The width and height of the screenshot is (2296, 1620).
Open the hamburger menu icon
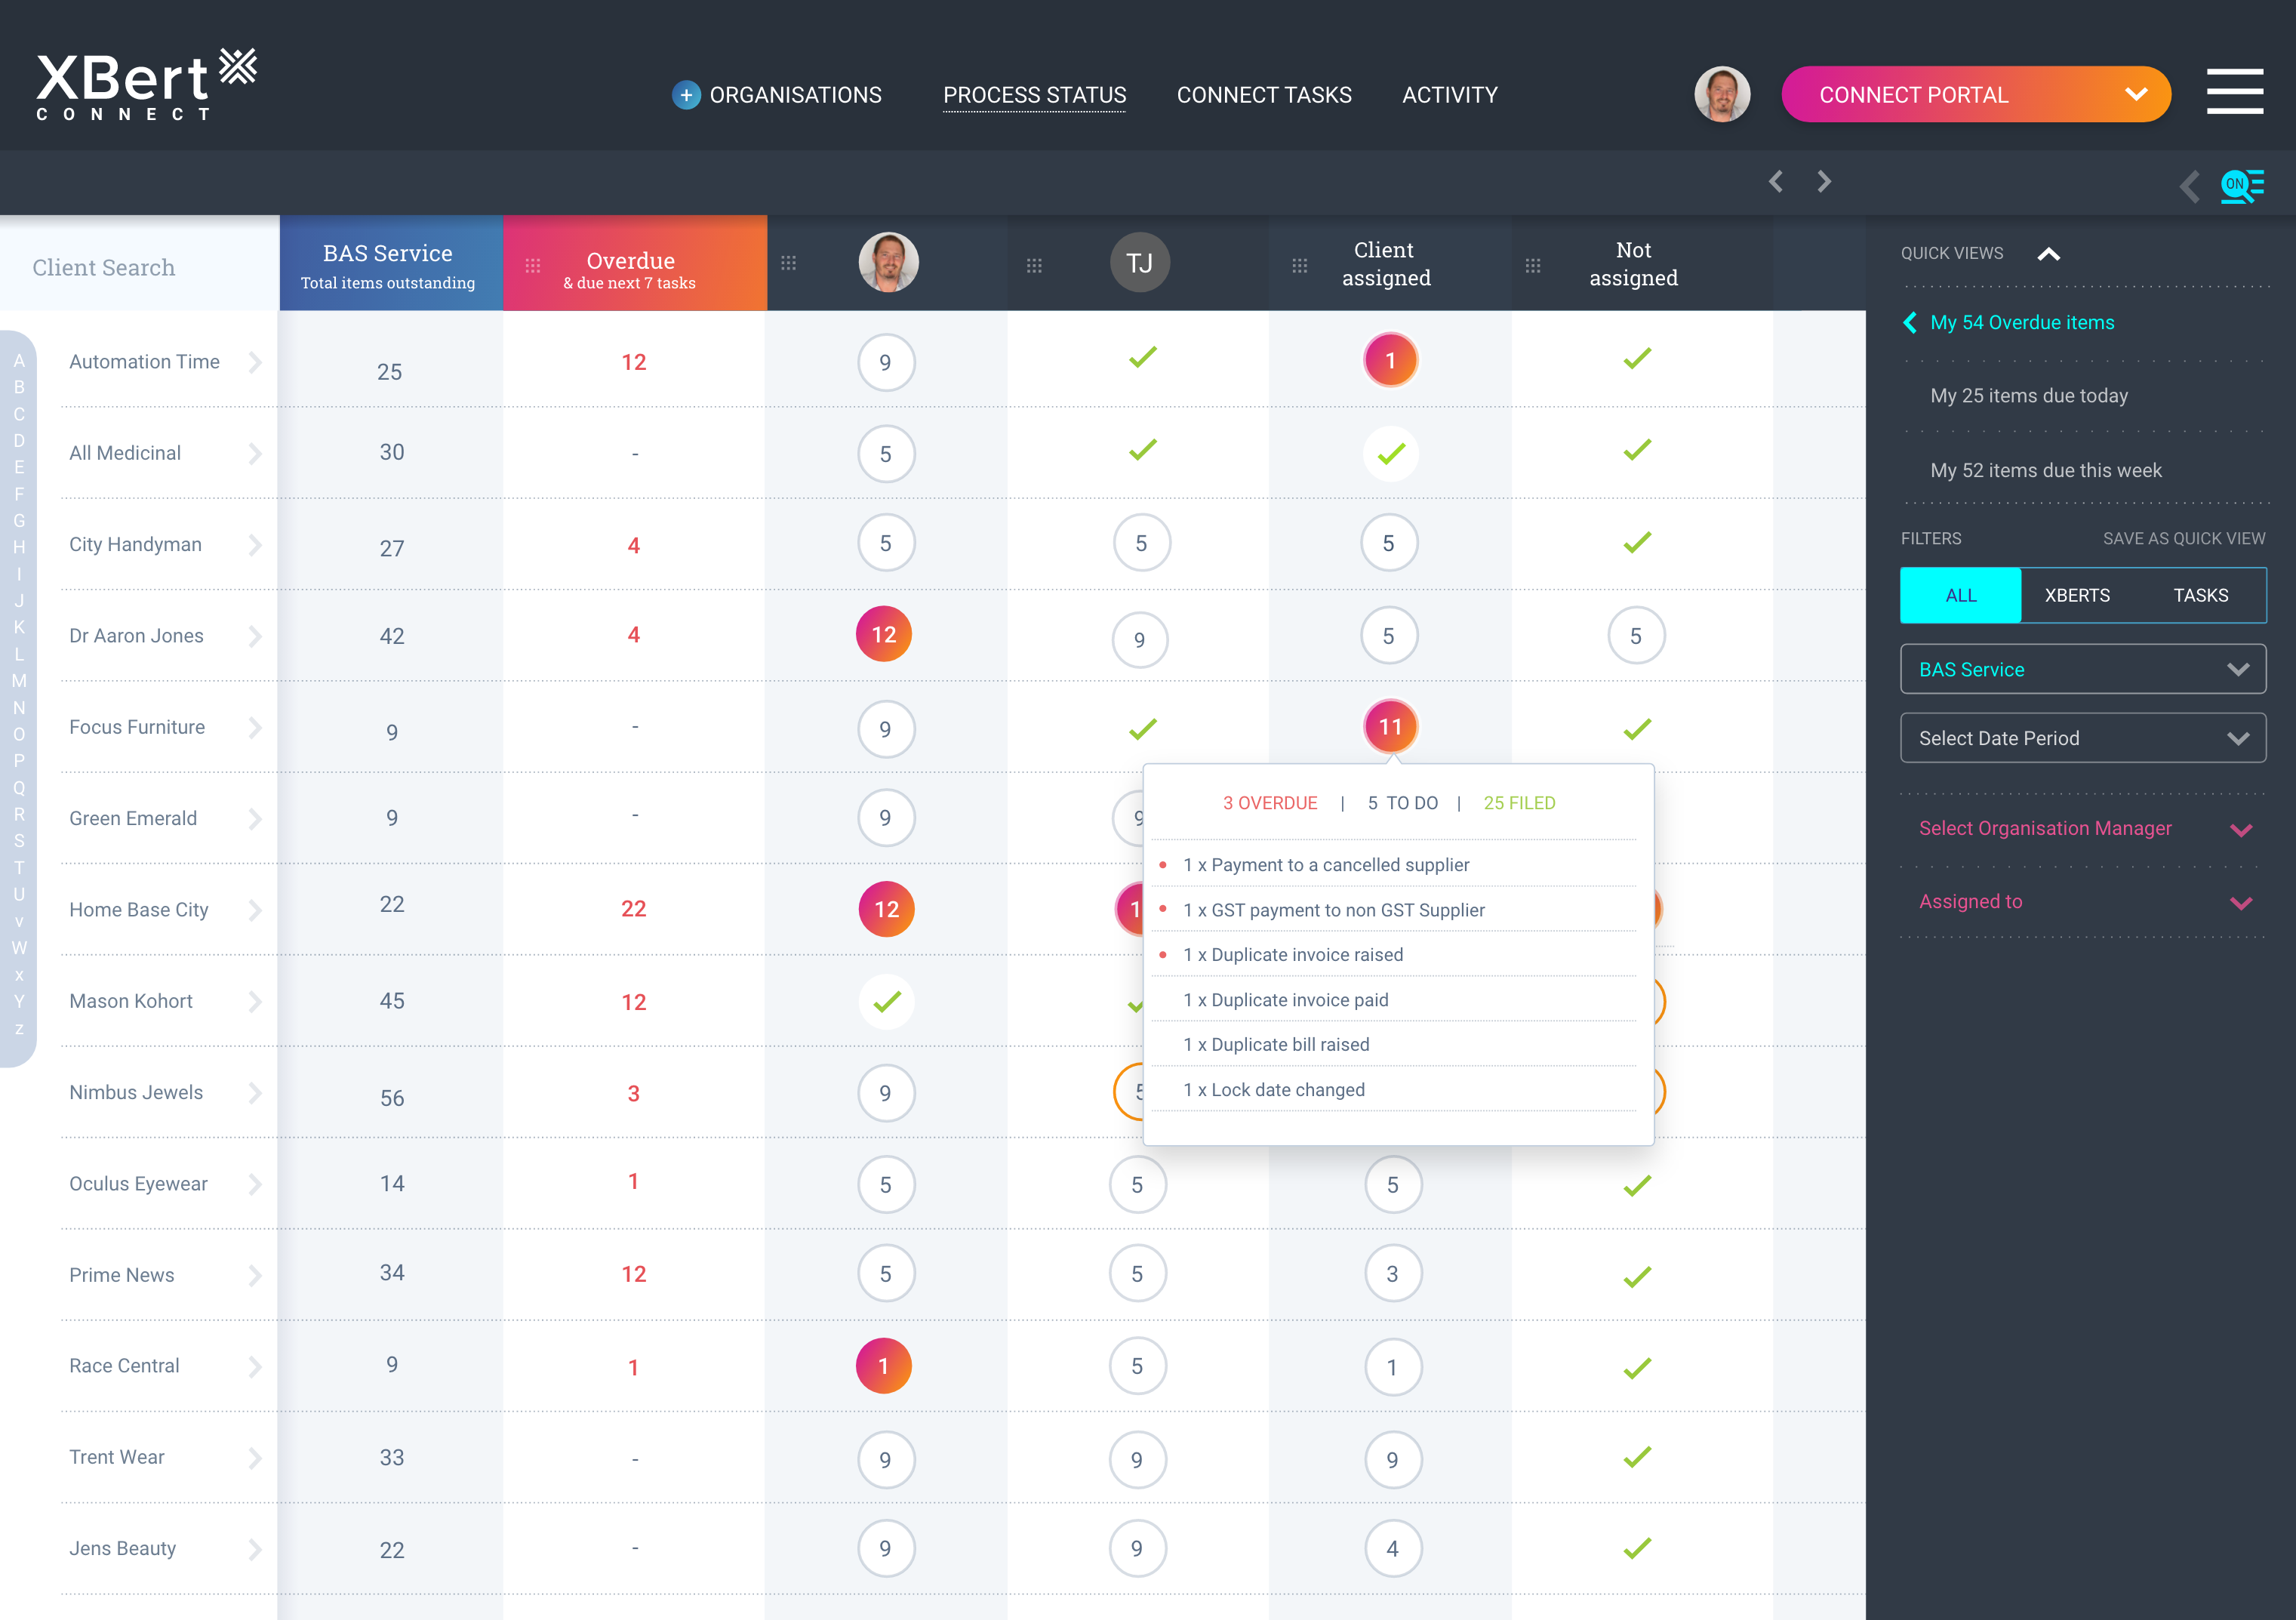pos(2234,93)
